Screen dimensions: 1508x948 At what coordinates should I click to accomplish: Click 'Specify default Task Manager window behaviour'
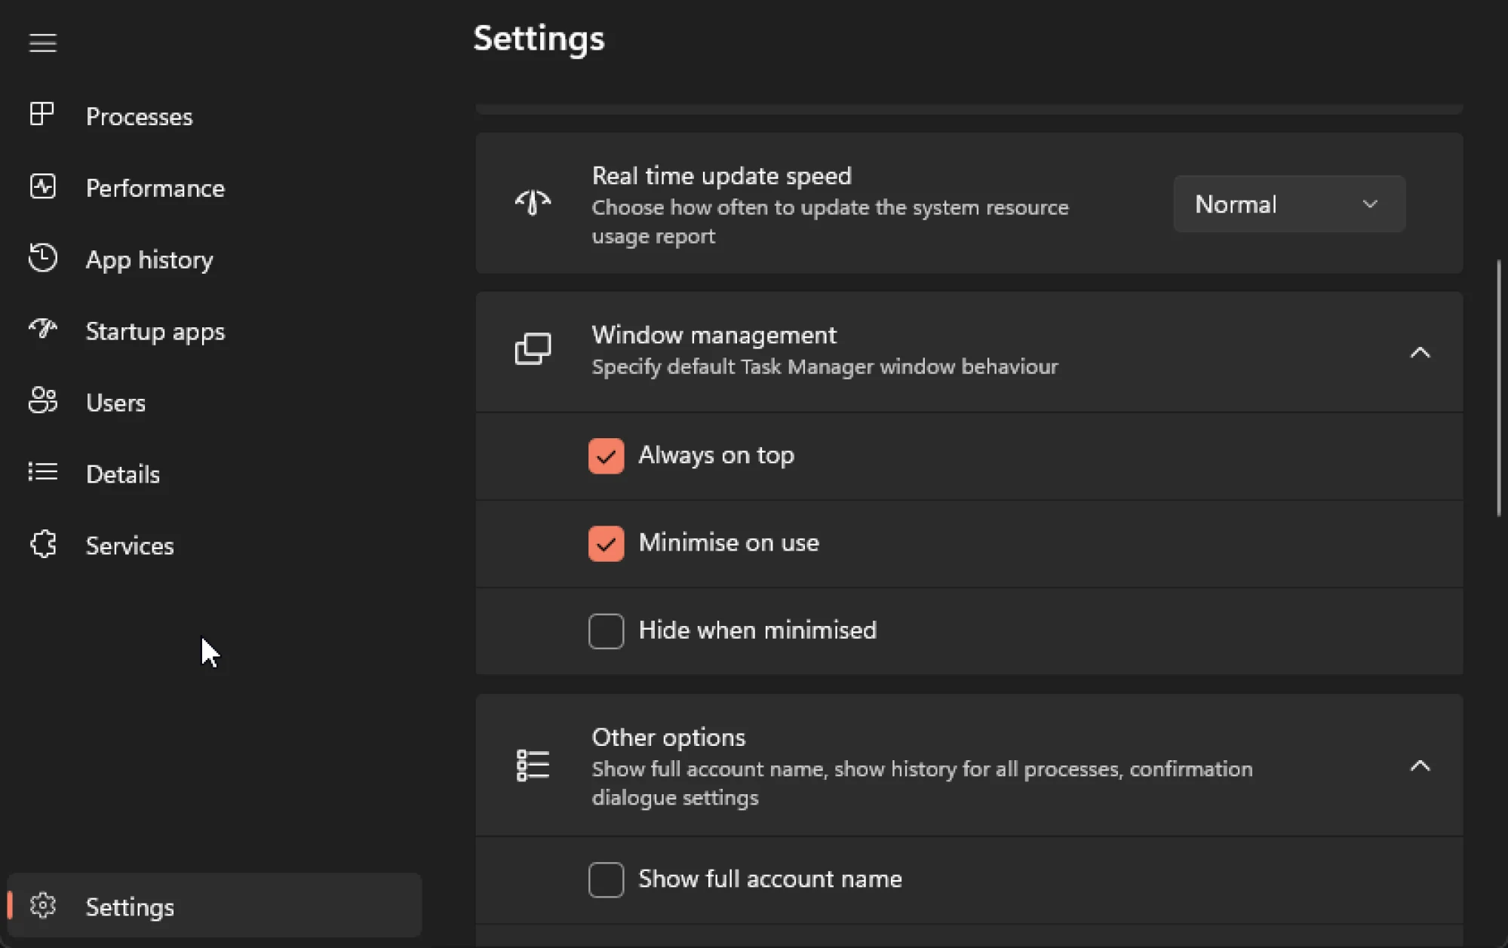[x=825, y=367]
